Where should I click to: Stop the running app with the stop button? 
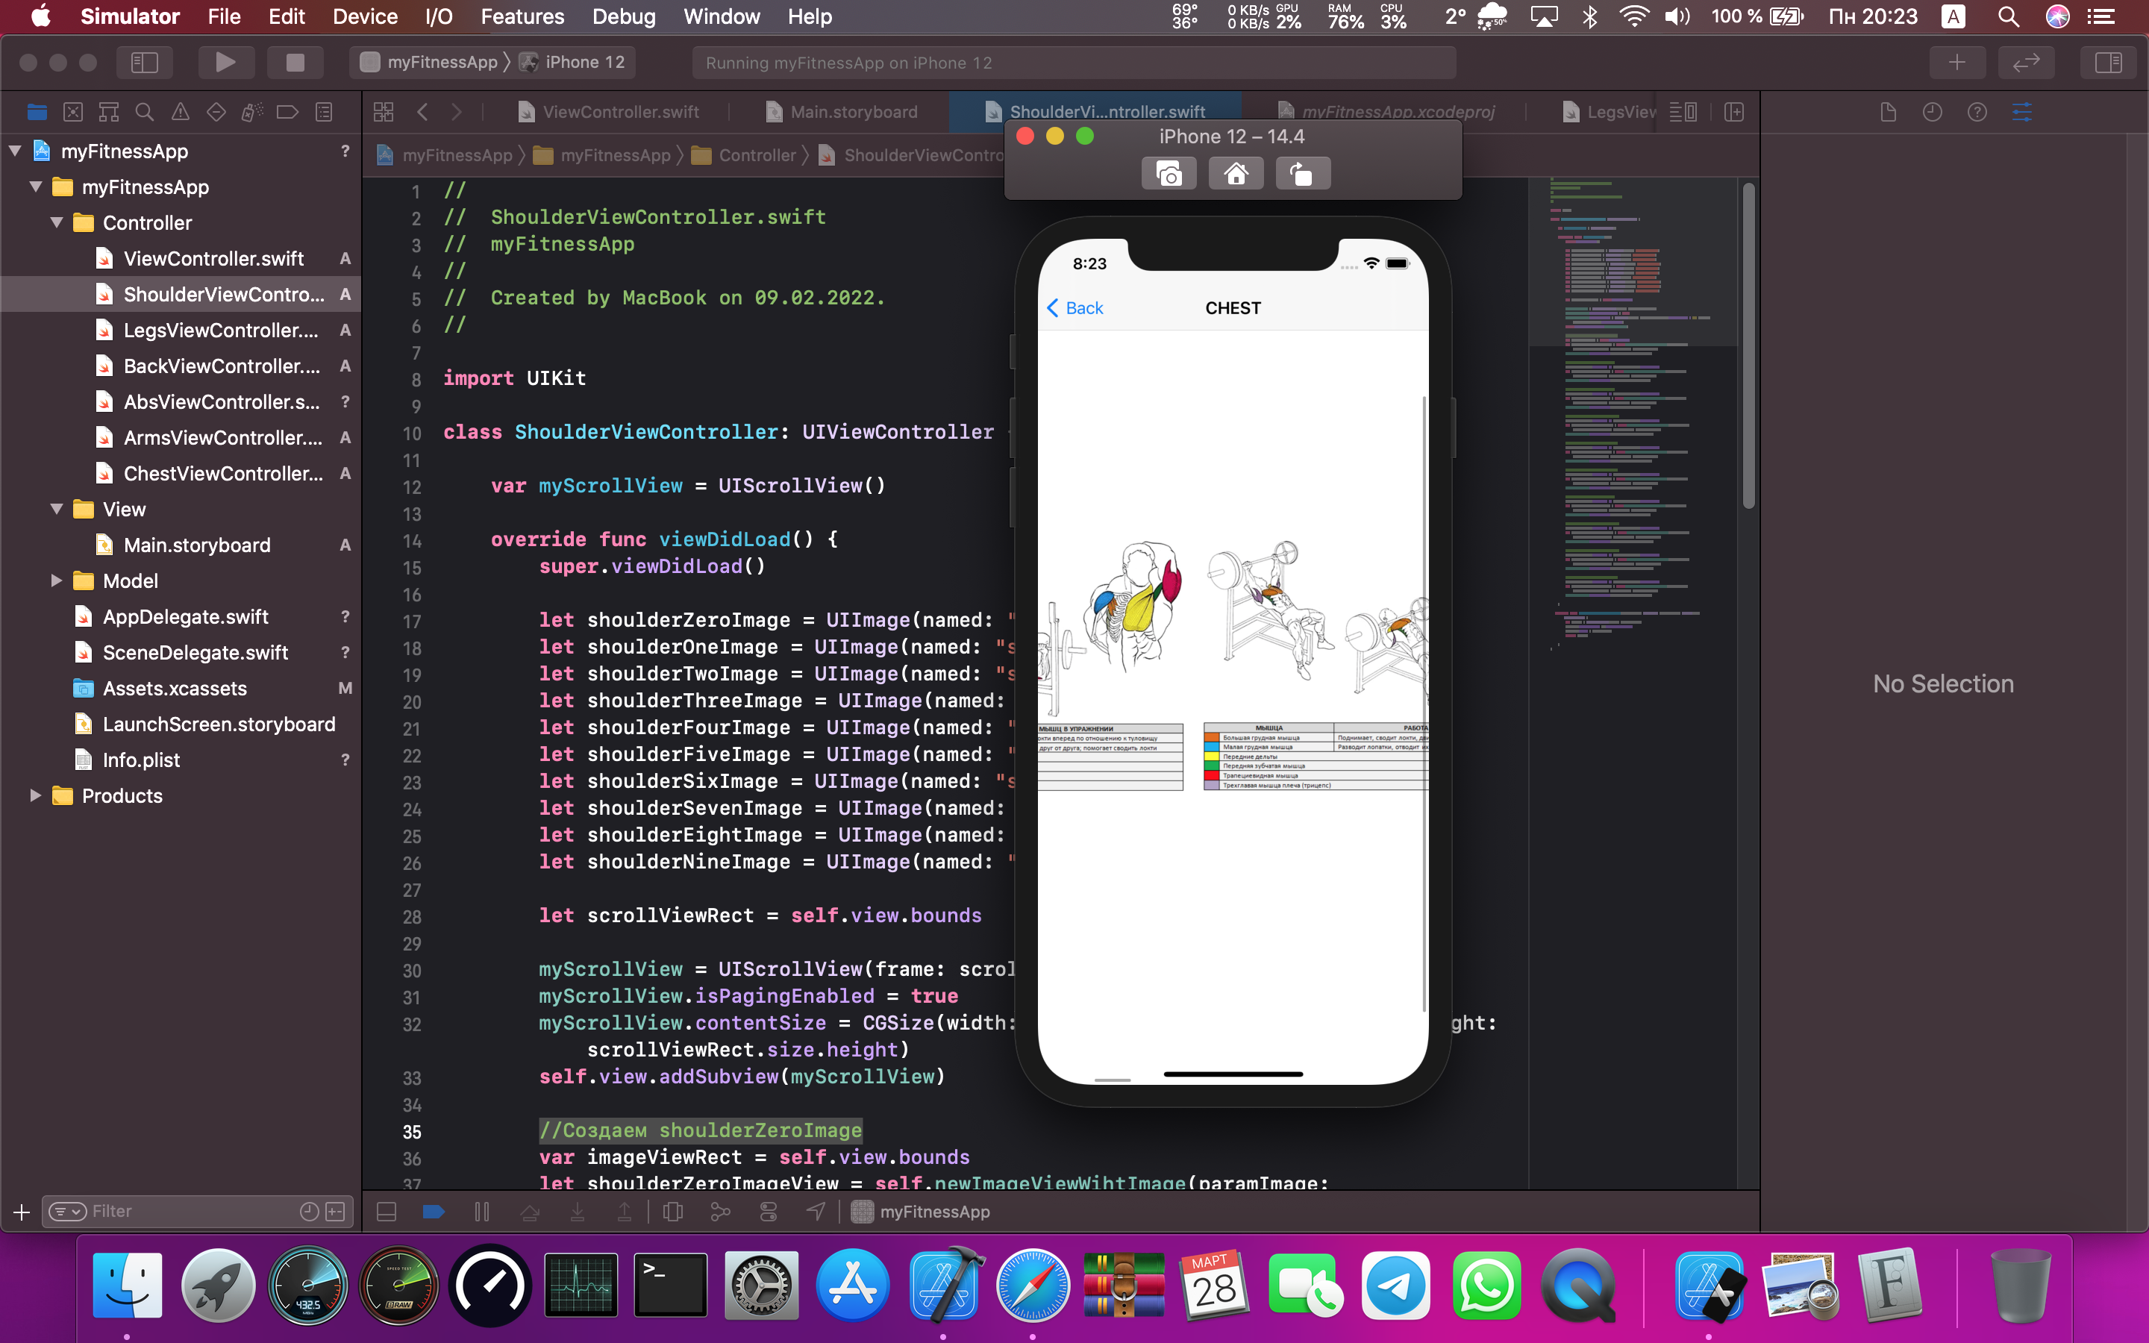point(294,62)
